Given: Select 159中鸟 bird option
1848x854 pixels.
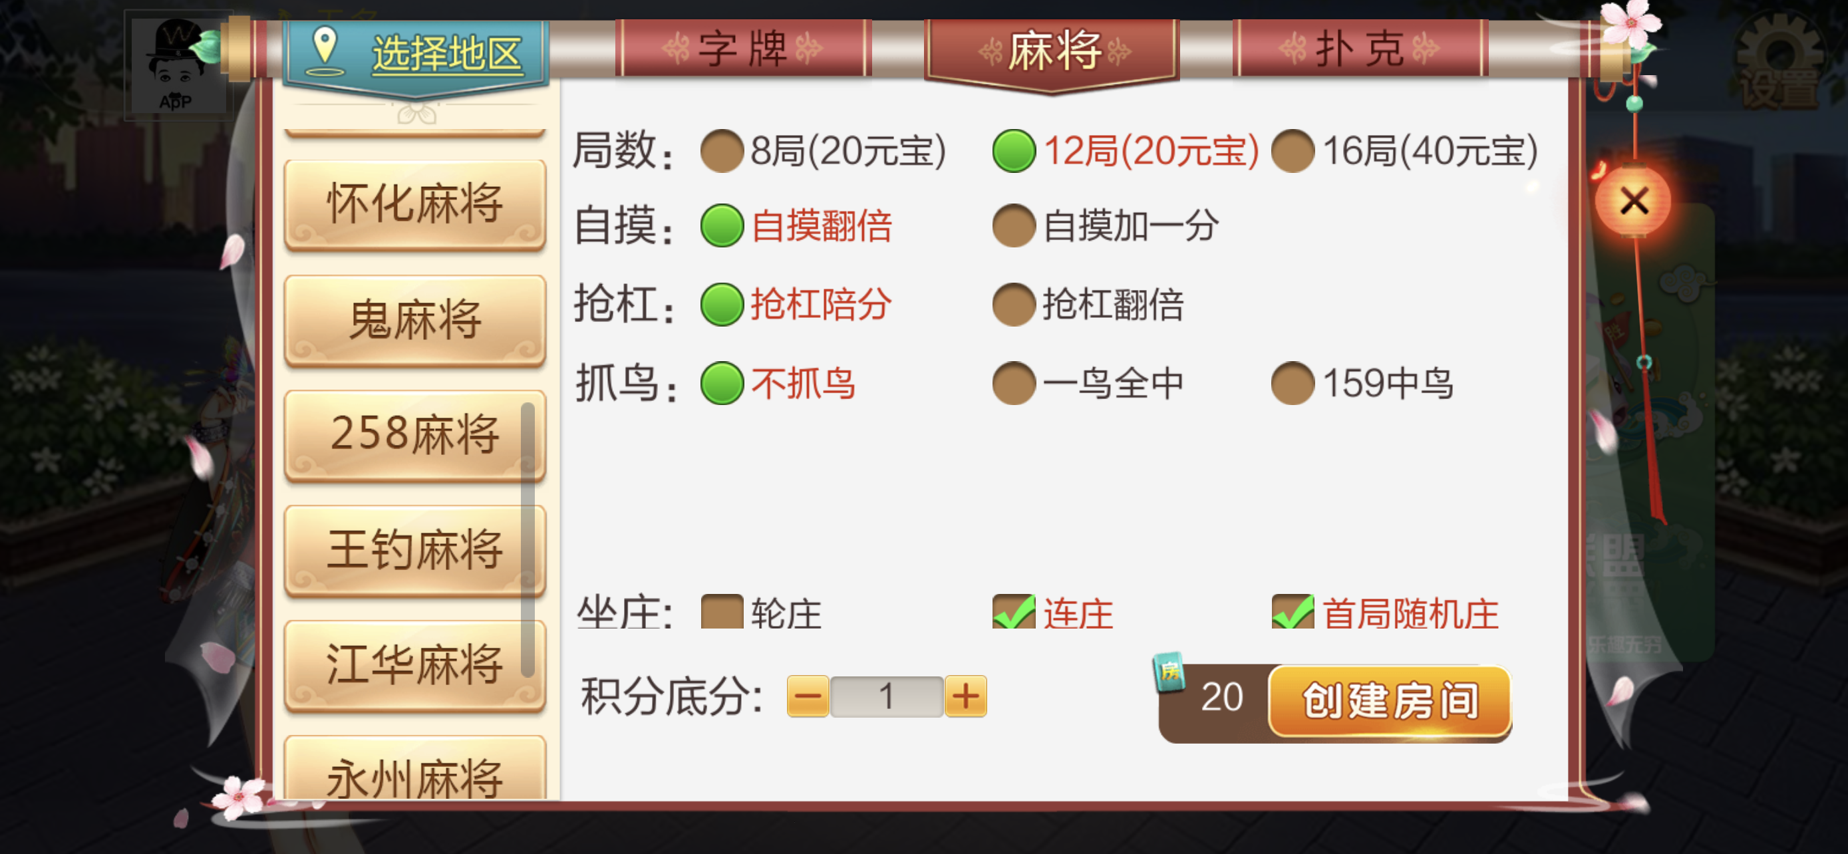Looking at the screenshot, I should click(x=1362, y=383).
